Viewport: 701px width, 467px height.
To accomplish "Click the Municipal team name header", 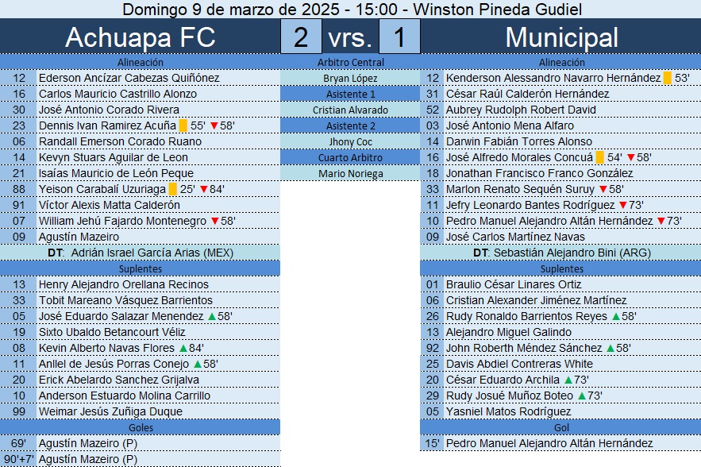I will point(561,37).
